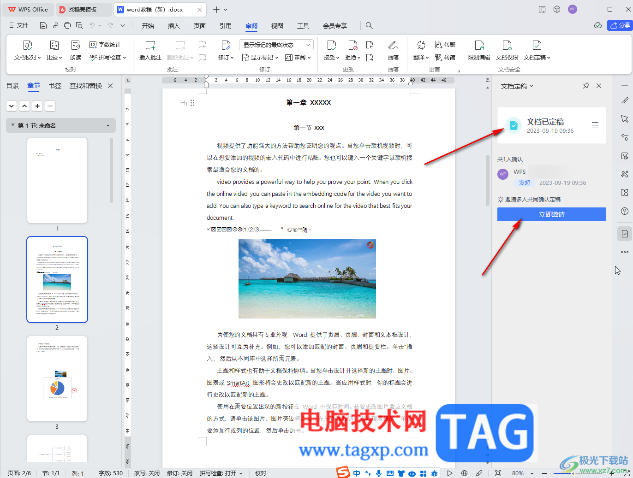This screenshot has width=633, height=478.
Task: Select the page 1 thumbnail
Action: click(x=57, y=180)
